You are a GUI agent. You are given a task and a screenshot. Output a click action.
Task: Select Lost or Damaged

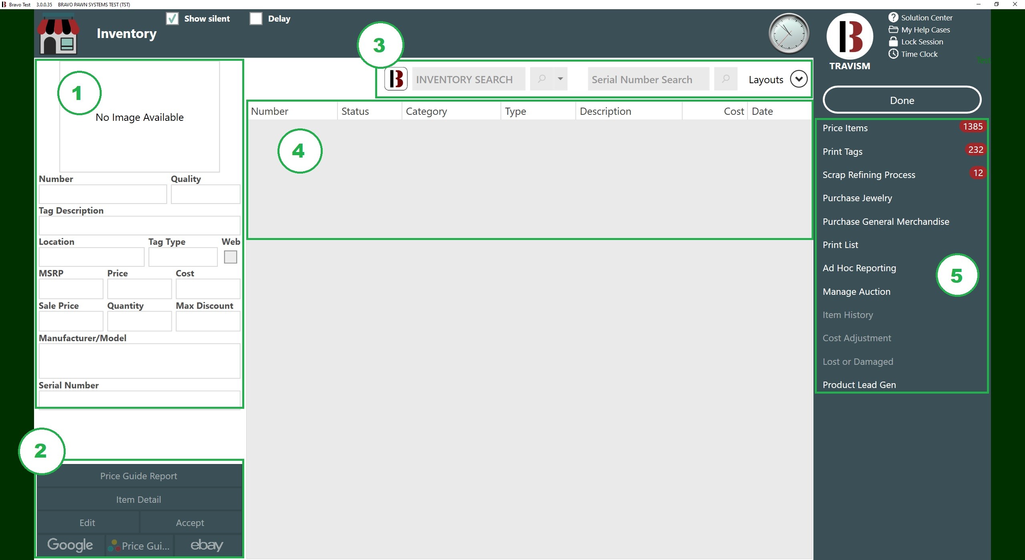point(858,362)
